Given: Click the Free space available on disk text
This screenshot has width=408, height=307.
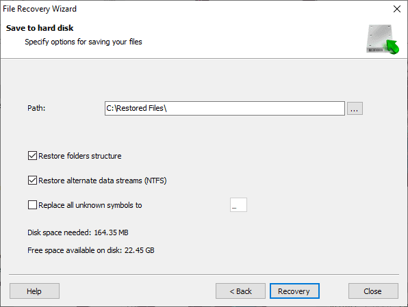Looking at the screenshot, I should (91, 250).
